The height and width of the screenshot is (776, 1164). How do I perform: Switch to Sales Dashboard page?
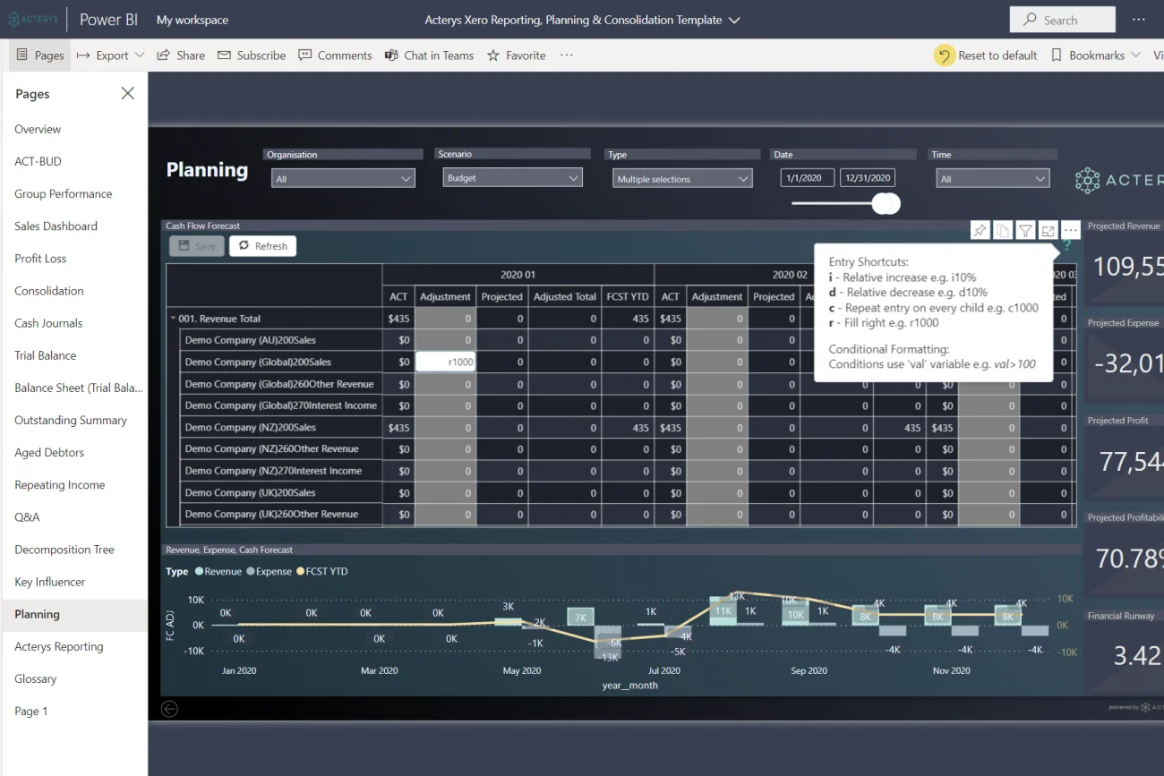[56, 226]
